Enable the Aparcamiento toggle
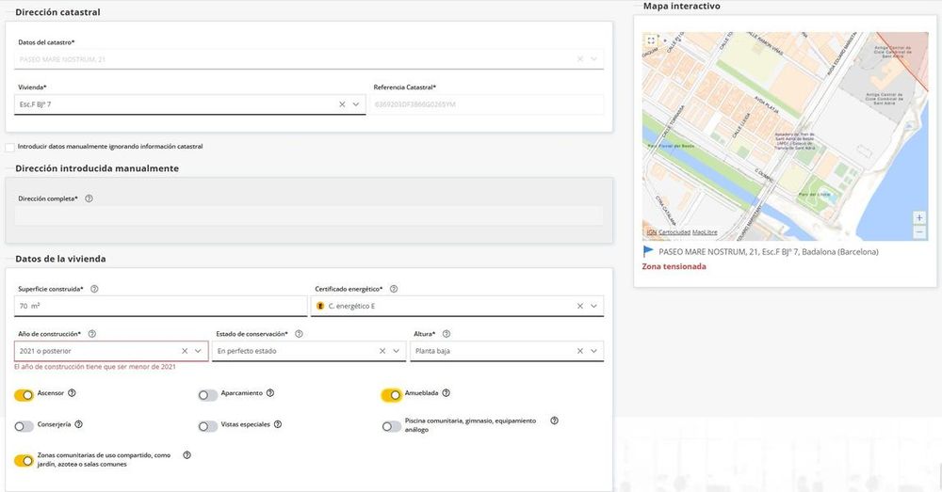The height and width of the screenshot is (492, 942). [208, 395]
